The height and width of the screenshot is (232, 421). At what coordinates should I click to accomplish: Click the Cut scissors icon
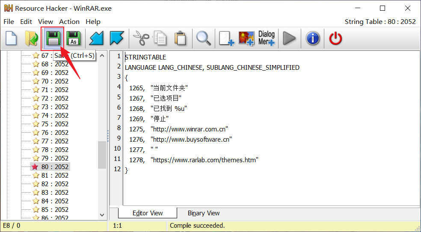(141, 39)
